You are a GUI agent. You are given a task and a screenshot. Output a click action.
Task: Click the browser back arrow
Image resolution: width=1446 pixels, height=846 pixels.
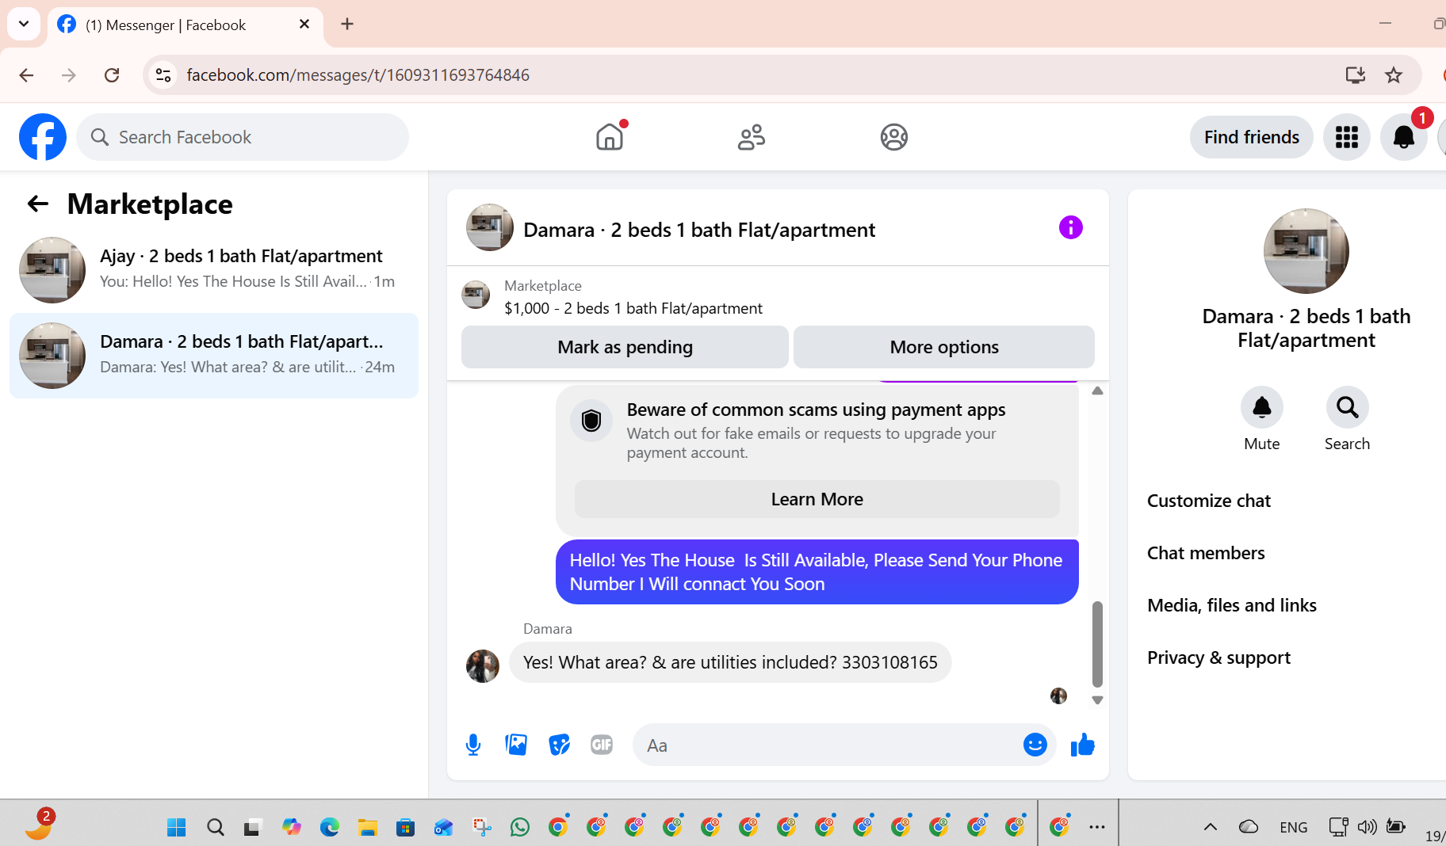(x=26, y=75)
